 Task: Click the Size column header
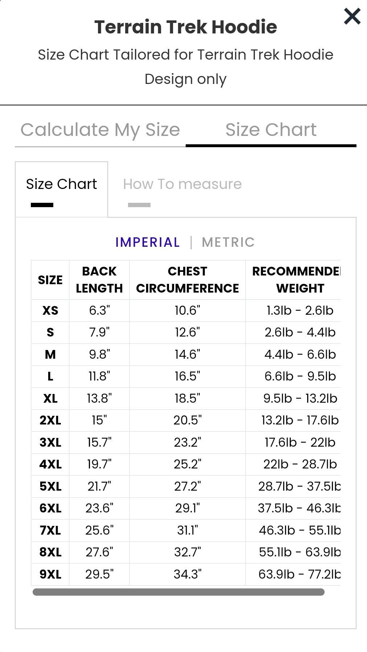(x=50, y=280)
